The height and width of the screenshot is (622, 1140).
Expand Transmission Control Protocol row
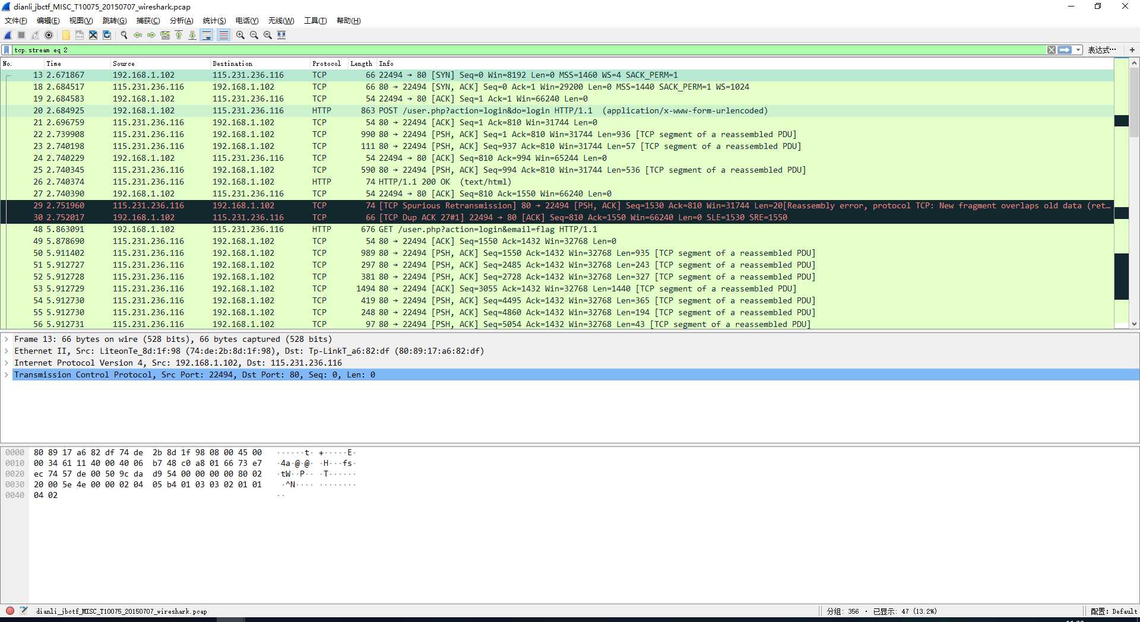[x=7, y=375]
